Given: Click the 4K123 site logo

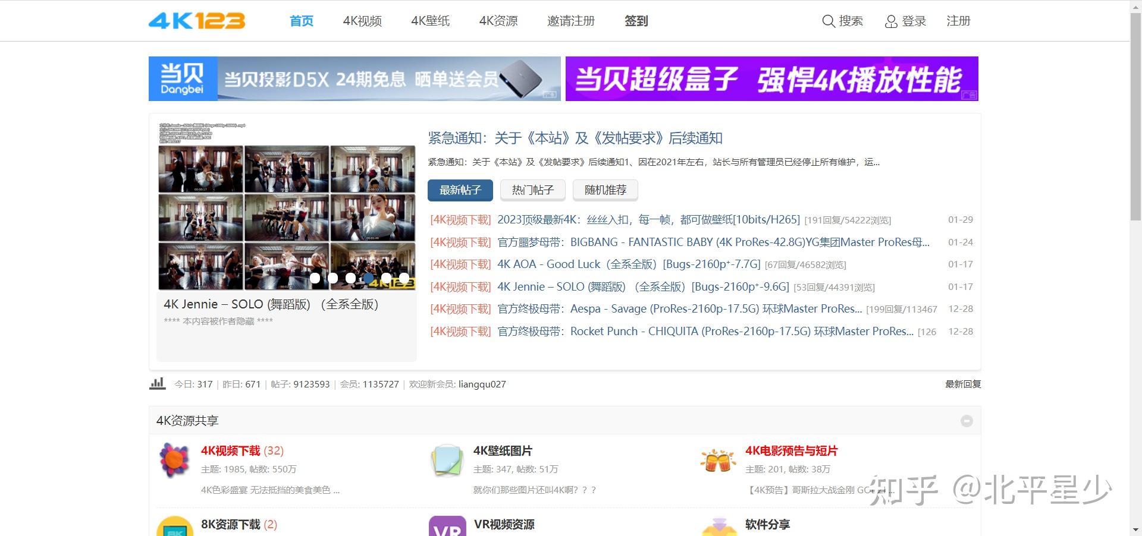Looking at the screenshot, I should coord(197,21).
